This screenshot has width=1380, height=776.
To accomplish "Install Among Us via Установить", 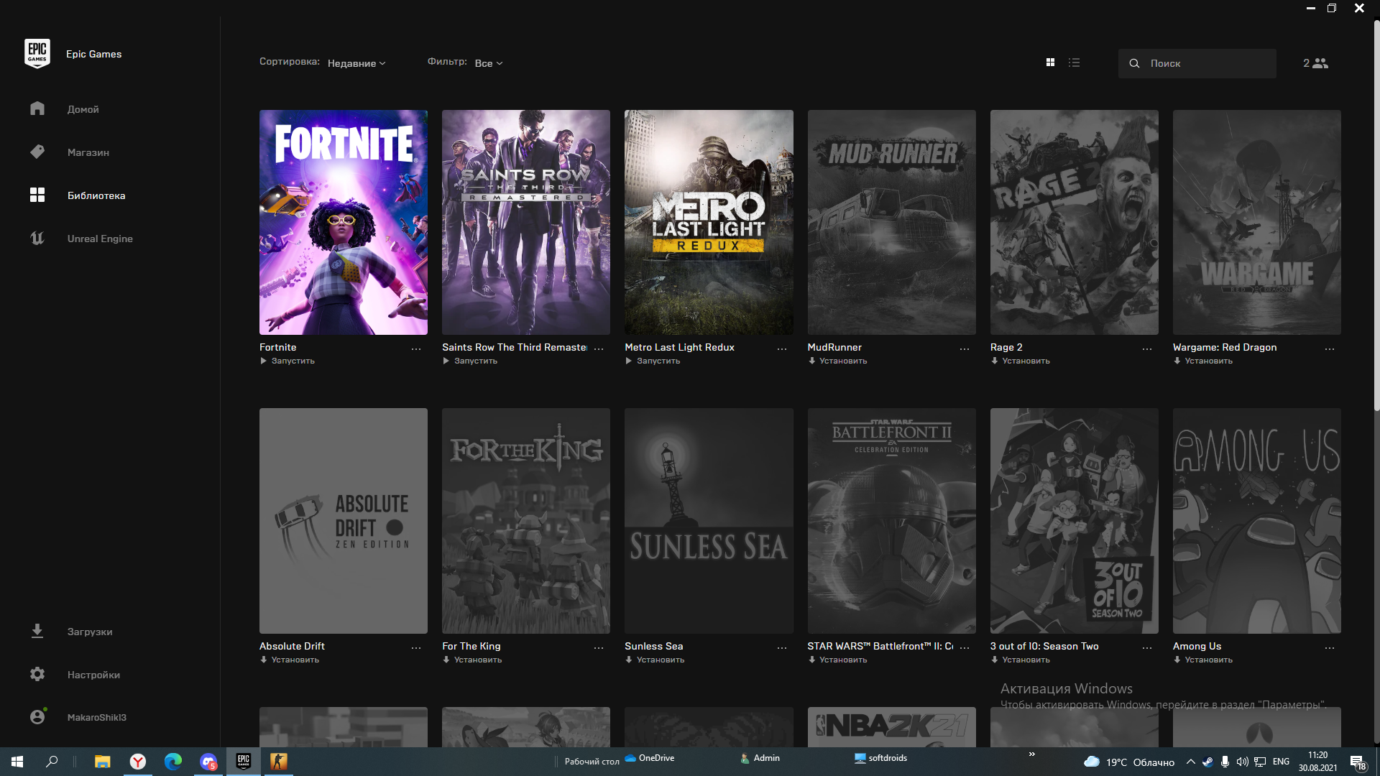I will coord(1202,660).
